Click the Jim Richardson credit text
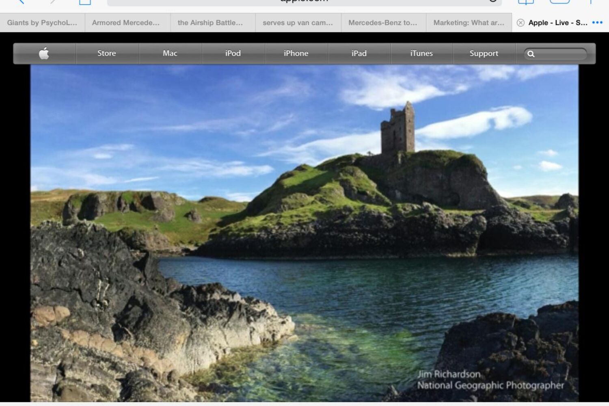The image size is (609, 406). coord(449,374)
